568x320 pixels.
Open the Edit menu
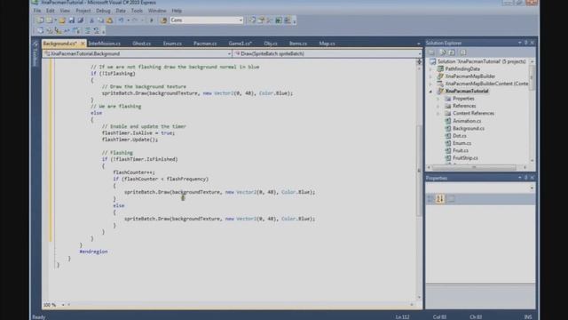point(51,11)
